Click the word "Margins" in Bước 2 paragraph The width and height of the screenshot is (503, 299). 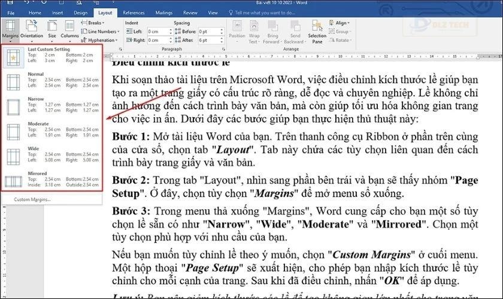pos(274,194)
